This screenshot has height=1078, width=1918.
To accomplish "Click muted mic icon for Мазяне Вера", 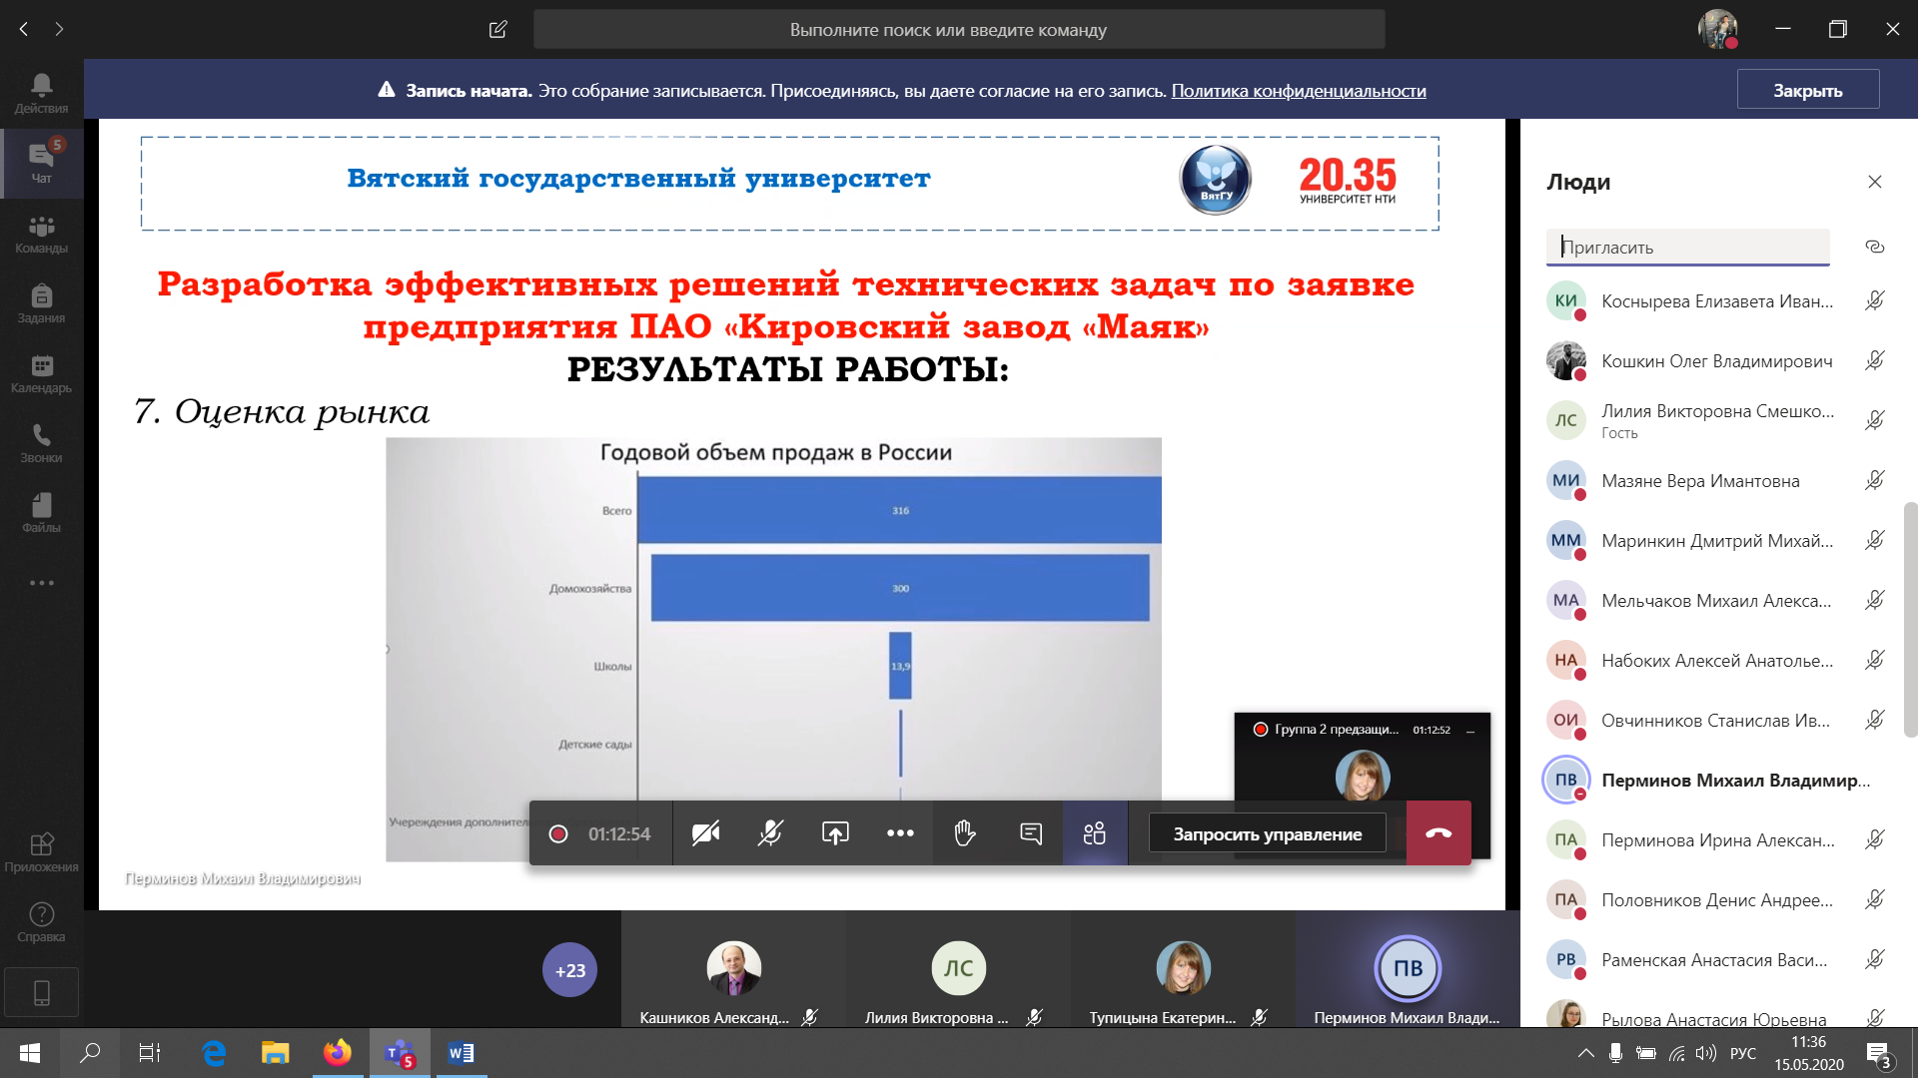I will coord(1875,480).
